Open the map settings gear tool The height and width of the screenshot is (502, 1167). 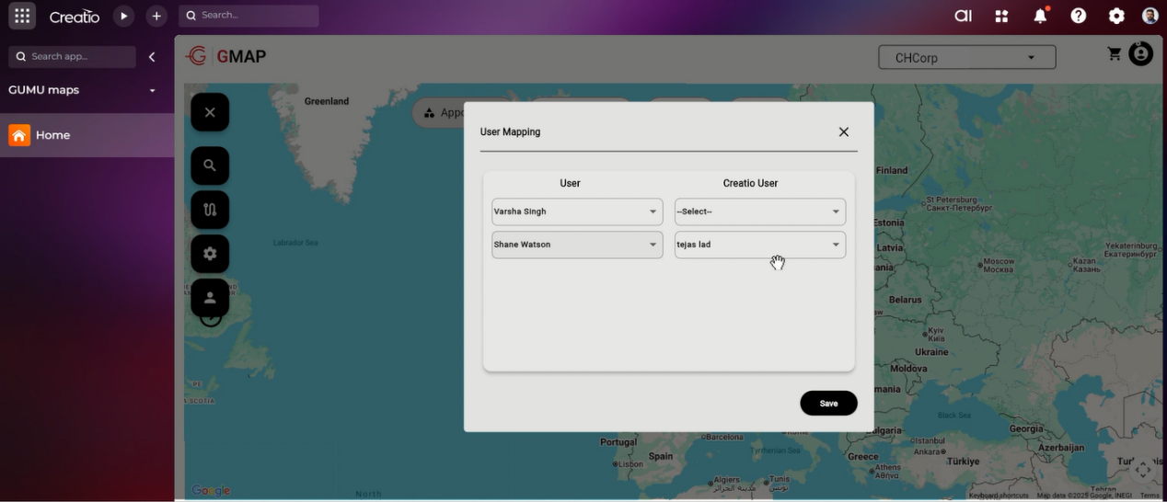coord(210,254)
